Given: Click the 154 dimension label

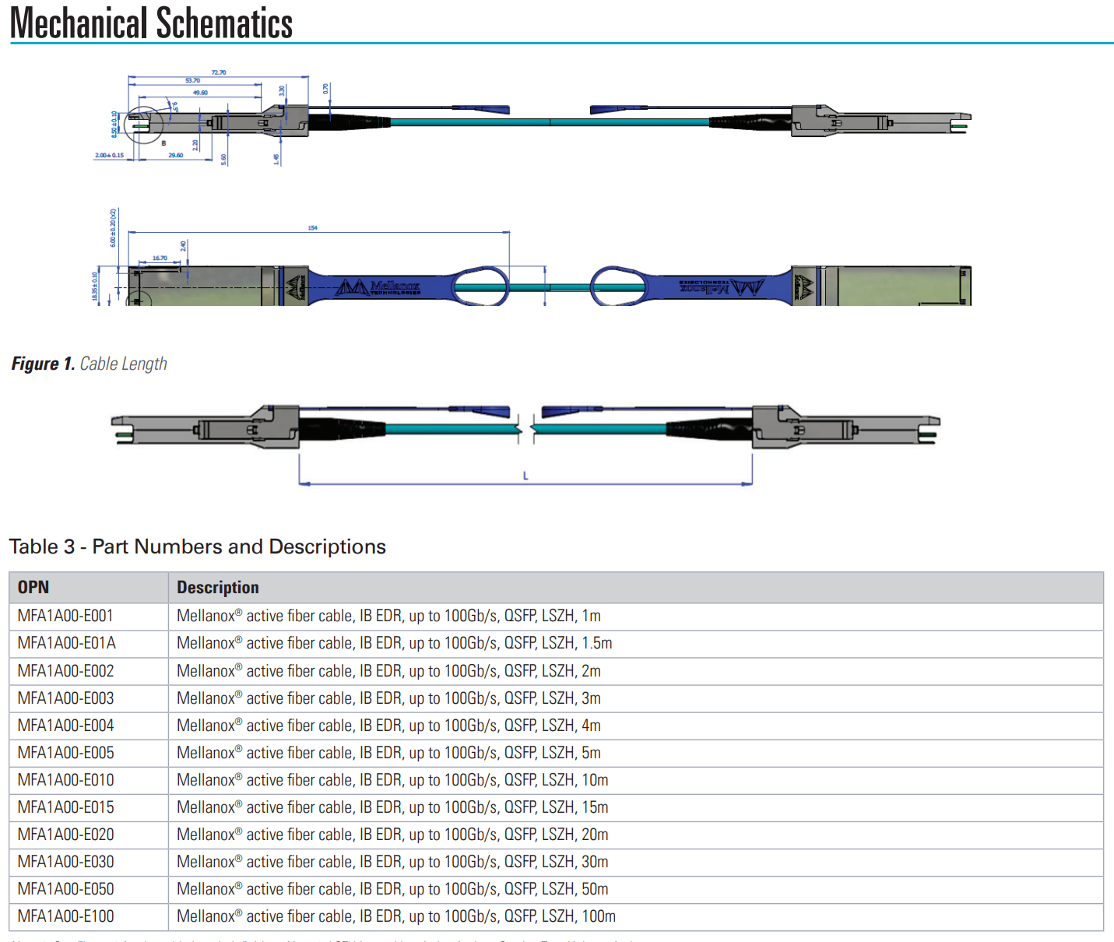Looking at the screenshot, I should (312, 228).
